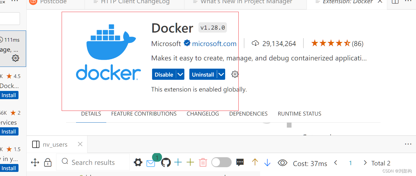Click the yellow plus icon
Image resolution: width=416 pixels, height=176 pixels.
(191, 162)
